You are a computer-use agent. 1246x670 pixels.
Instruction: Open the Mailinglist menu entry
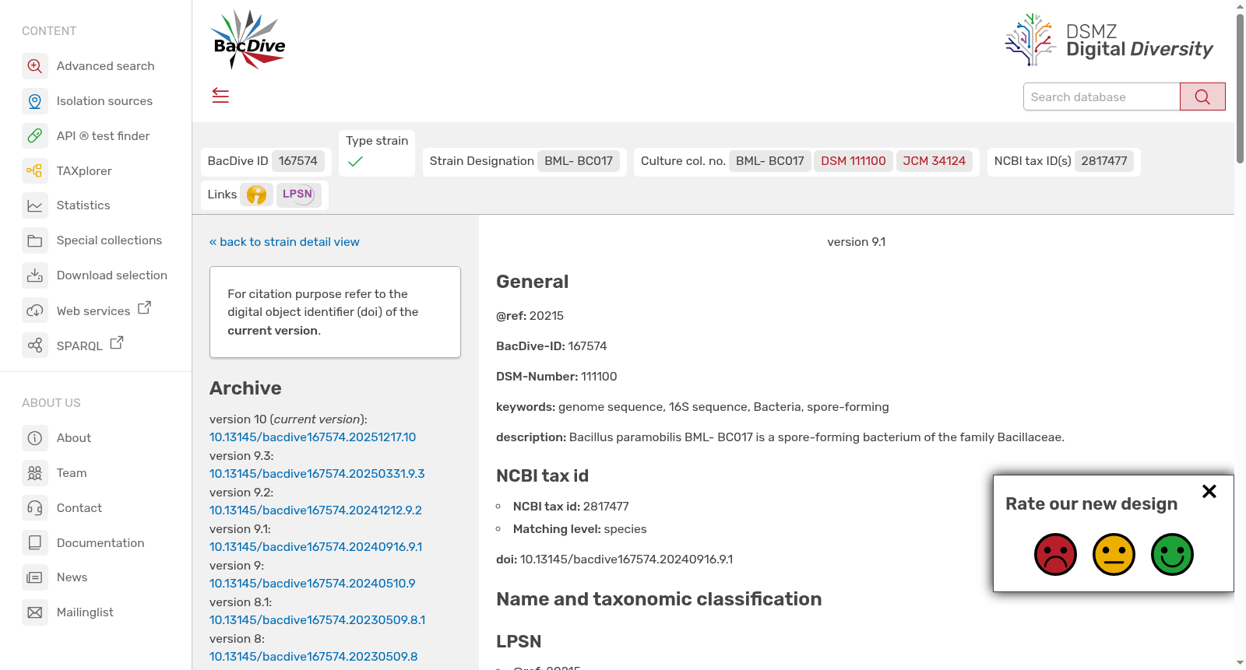[x=85, y=612]
